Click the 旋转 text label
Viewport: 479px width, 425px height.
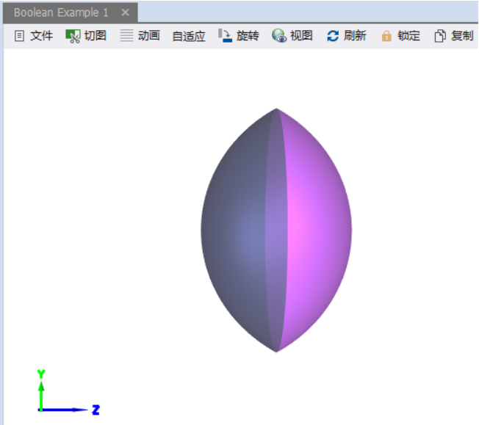click(x=248, y=36)
